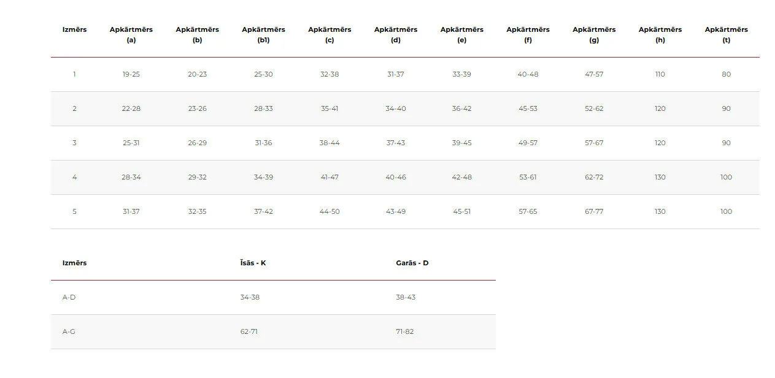Click the value 110 in column (h)
This screenshot has height=378, width=775.
[x=660, y=74]
